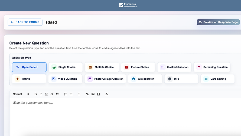Click the Create New Question heading

pyautogui.click(x=29, y=43)
